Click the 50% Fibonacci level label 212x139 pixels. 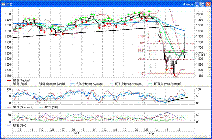click(x=142, y=43)
